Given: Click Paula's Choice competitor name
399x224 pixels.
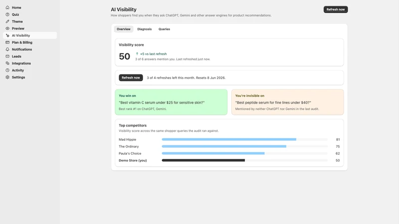Looking at the screenshot, I should 130,153.
